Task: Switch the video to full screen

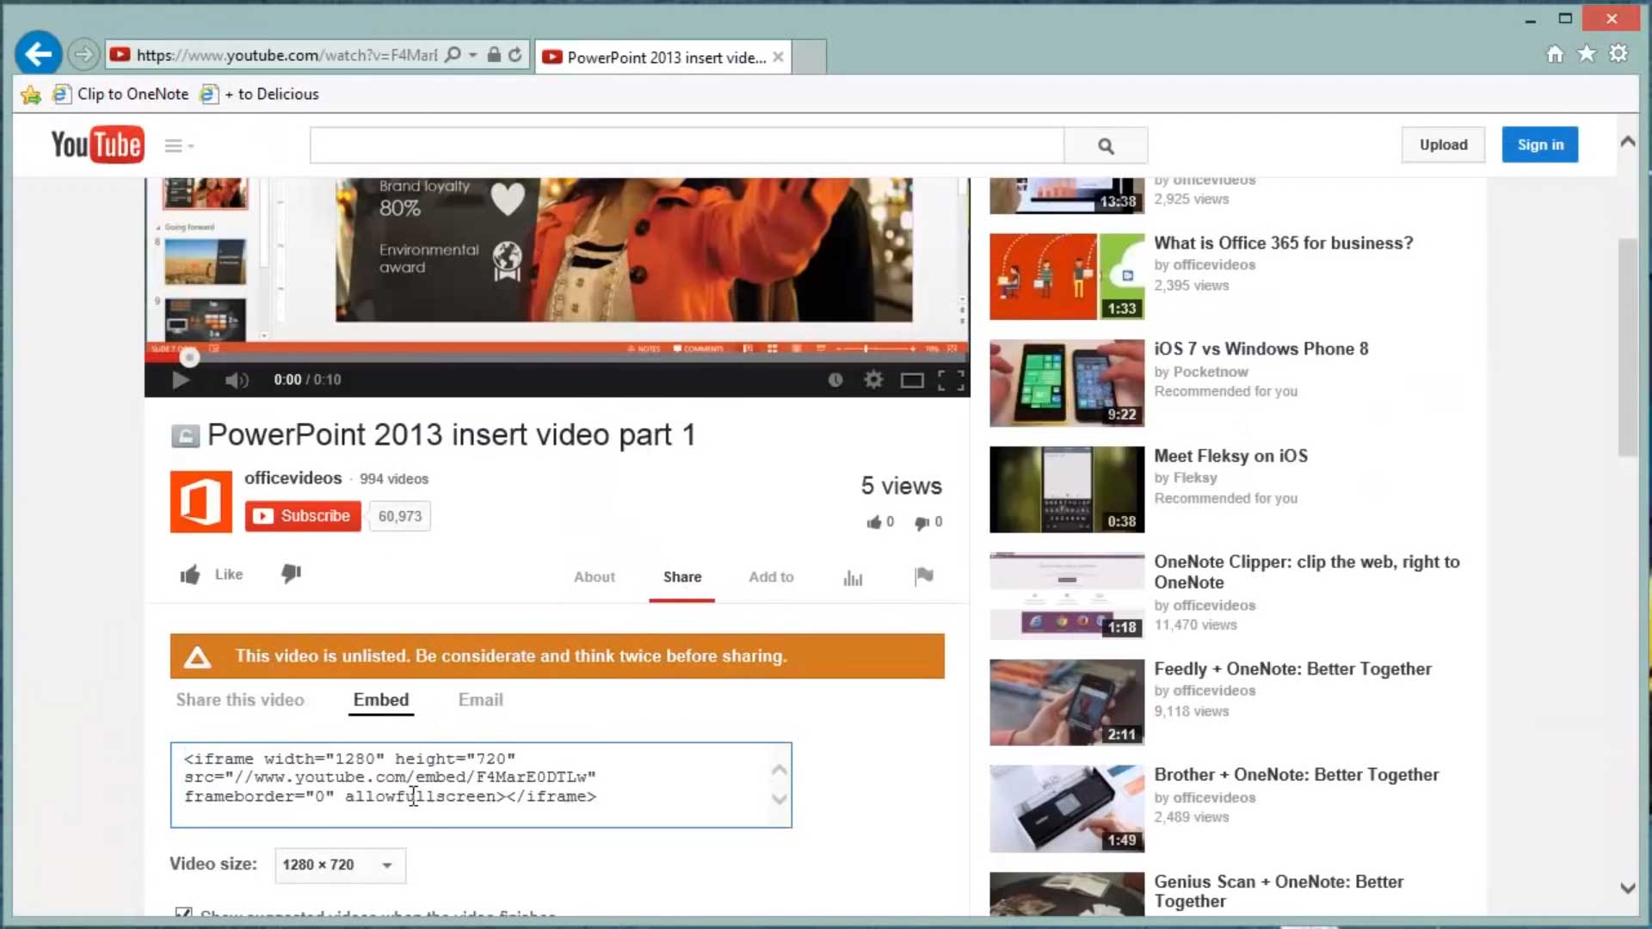Action: (x=951, y=380)
